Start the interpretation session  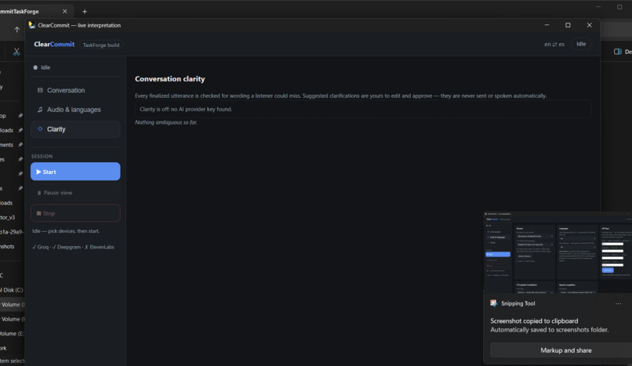[x=75, y=172]
